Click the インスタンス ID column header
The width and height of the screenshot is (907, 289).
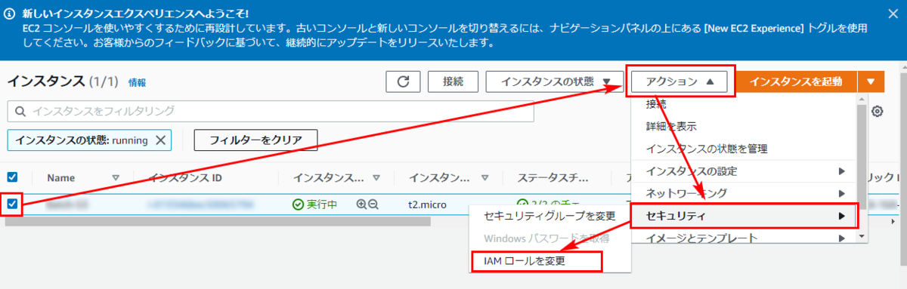pos(184,178)
